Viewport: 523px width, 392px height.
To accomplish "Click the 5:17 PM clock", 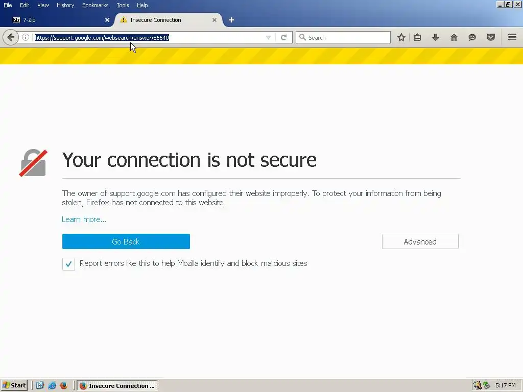I will (x=505, y=386).
